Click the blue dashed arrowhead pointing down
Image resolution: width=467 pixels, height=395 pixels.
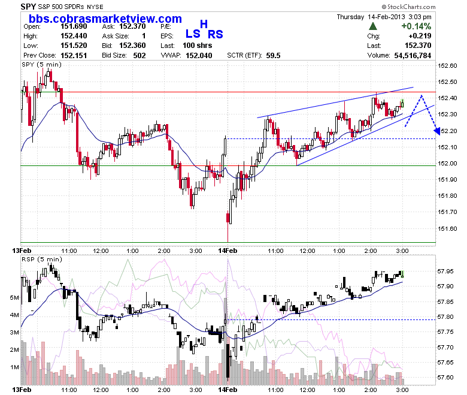[437, 131]
